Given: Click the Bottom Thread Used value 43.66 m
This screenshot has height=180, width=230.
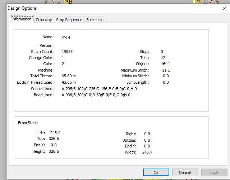Looking at the screenshot, I should tap(69, 82).
